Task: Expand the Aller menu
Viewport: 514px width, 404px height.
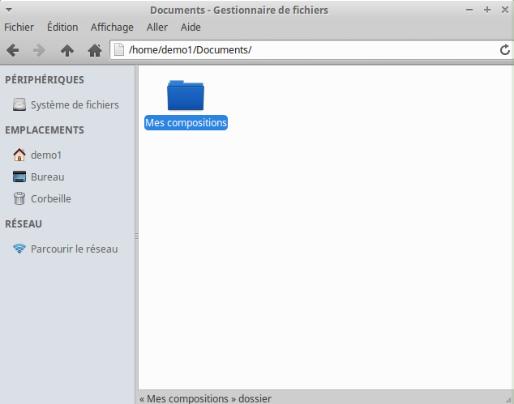Action: [x=157, y=27]
